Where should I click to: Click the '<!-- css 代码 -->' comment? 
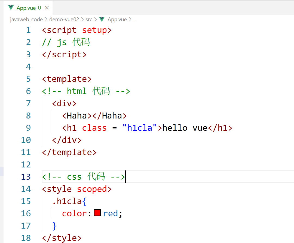pyautogui.click(x=84, y=177)
